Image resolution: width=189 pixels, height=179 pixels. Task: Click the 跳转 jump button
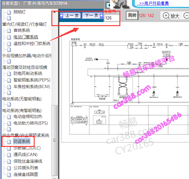click(132, 15)
